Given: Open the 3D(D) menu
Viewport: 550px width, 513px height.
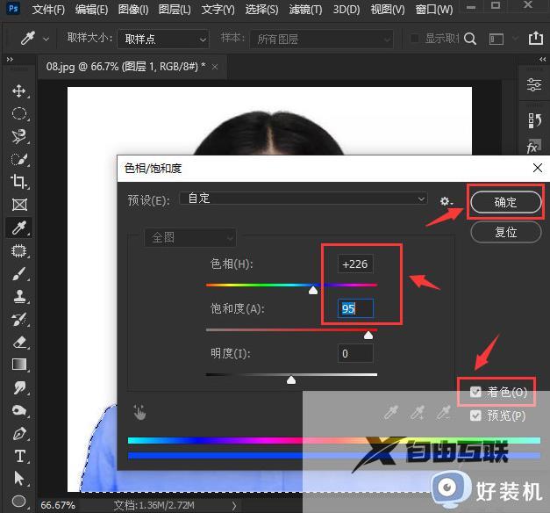Looking at the screenshot, I should coord(346,9).
